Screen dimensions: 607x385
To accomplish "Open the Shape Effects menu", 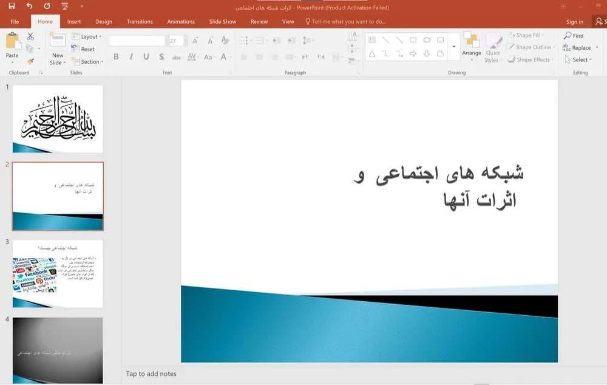I will coord(530,60).
